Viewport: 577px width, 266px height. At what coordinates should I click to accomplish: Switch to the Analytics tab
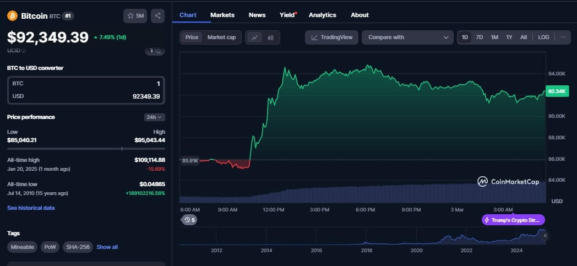(x=322, y=15)
